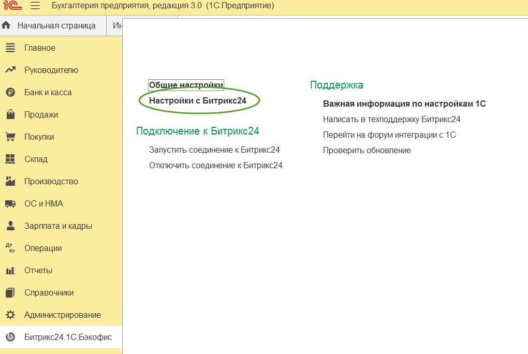Click Написать в техподдержку Битрикс24

tap(392, 119)
